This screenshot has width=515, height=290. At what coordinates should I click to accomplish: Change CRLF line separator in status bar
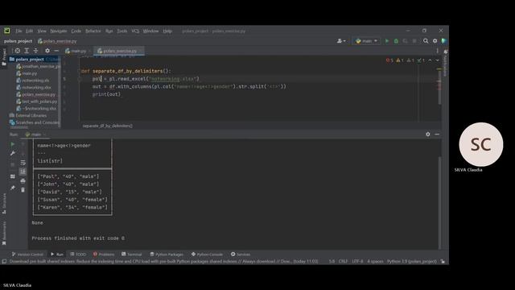coord(343,261)
